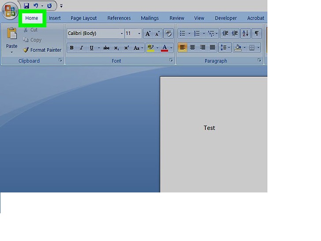
Task: Click the Calibri (Body) font name box
Action: click(93, 33)
